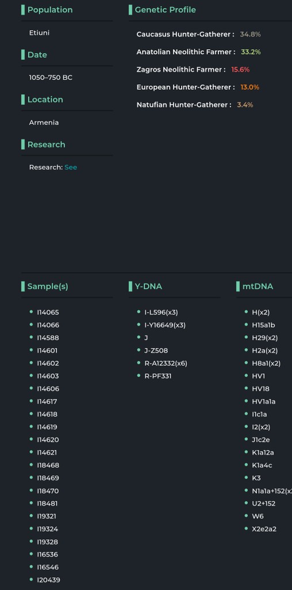The height and width of the screenshot is (590, 292).
Task: Select Anatolian Neolithic Farmer row
Action: (x=198, y=52)
